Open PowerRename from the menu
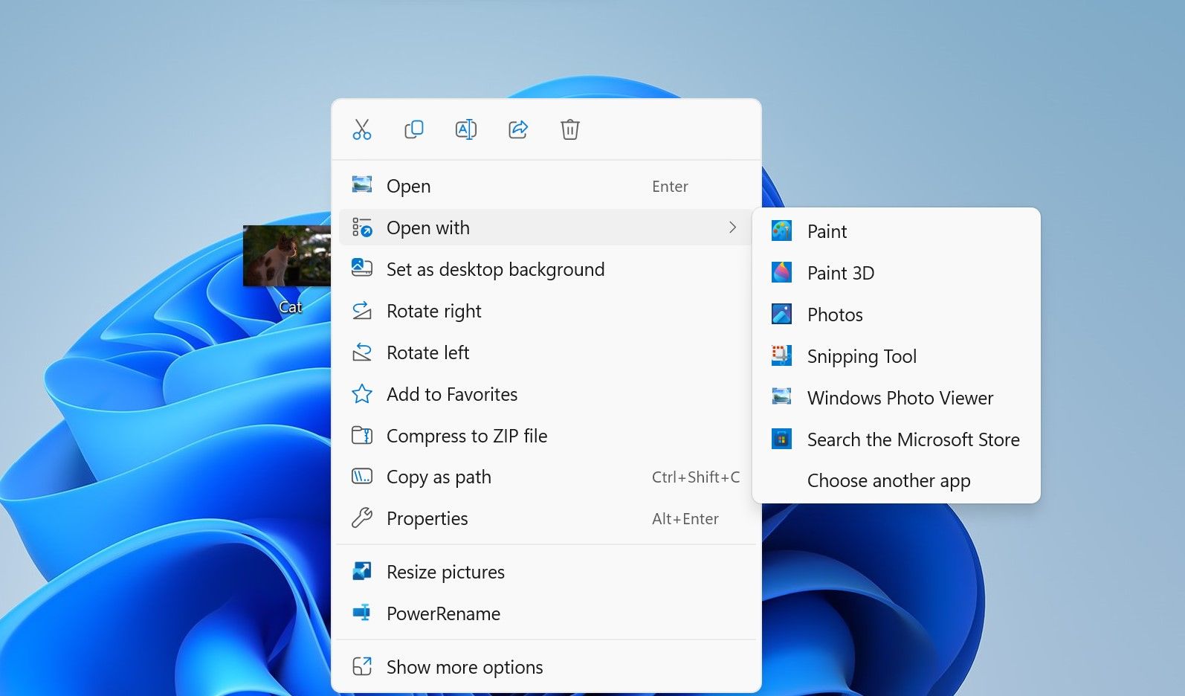Viewport: 1185px width, 696px height. 443,613
